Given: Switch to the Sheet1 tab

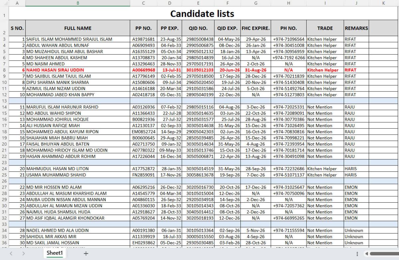Looking at the screenshot, I should (x=55, y=253).
